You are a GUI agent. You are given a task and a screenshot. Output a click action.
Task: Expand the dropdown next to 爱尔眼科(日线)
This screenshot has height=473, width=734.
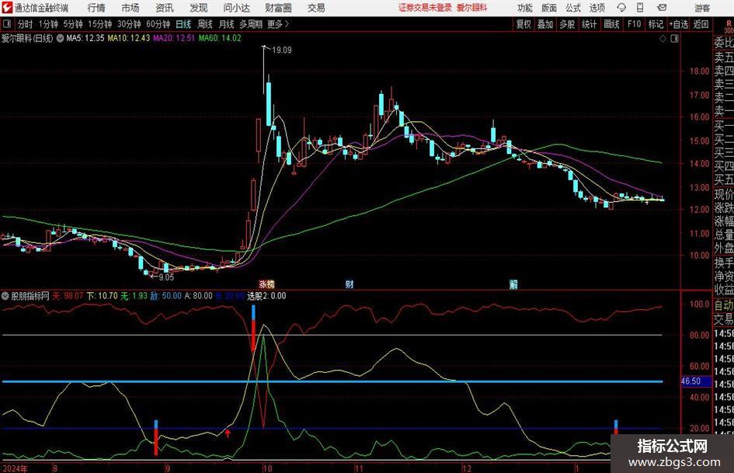pos(60,38)
